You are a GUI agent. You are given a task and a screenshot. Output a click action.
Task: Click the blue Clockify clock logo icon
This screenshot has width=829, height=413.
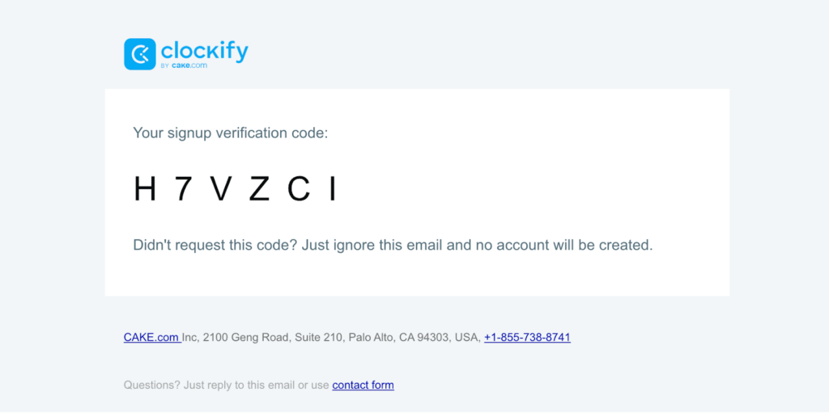[139, 54]
